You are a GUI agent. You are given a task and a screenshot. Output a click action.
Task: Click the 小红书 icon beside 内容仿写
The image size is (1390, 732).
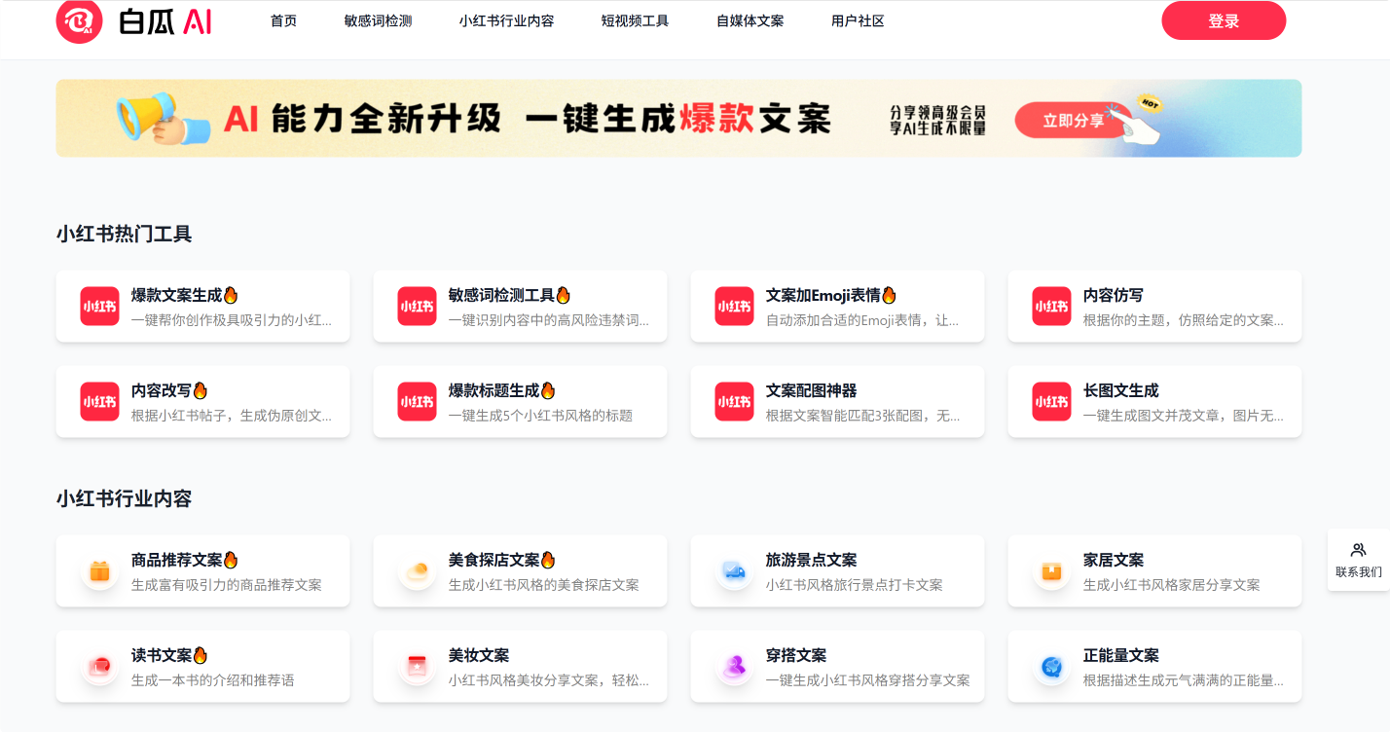[1051, 306]
